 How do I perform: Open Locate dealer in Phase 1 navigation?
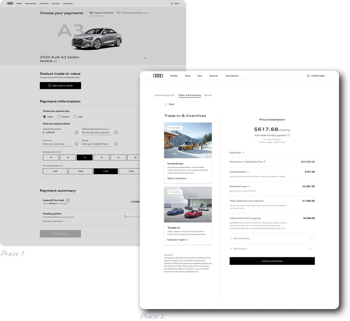pos(68,3)
